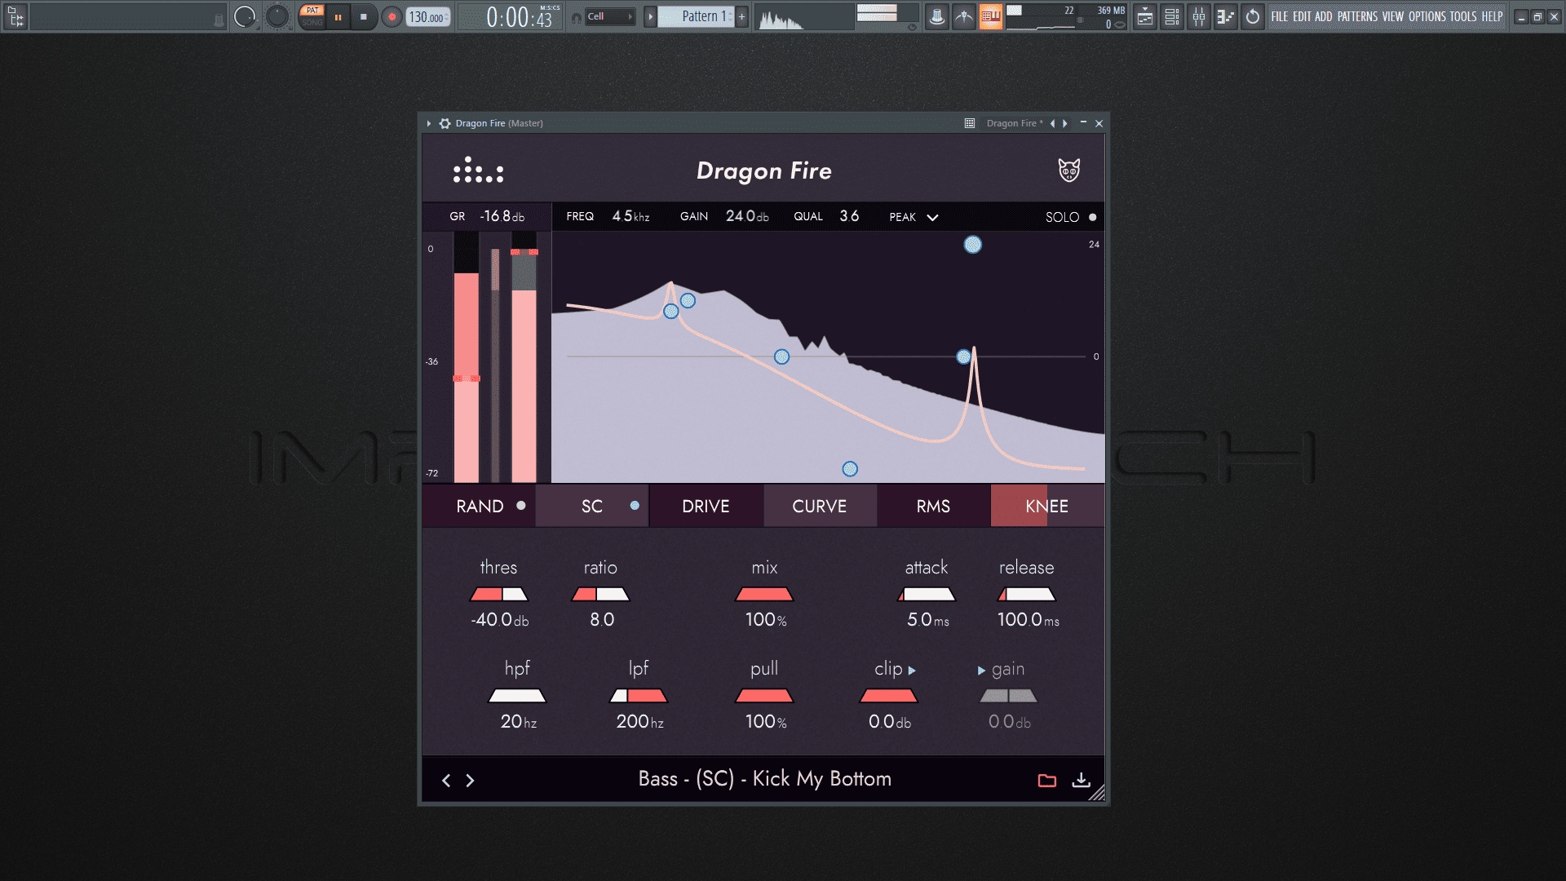Click the dragon cat face icon

pyautogui.click(x=1069, y=170)
